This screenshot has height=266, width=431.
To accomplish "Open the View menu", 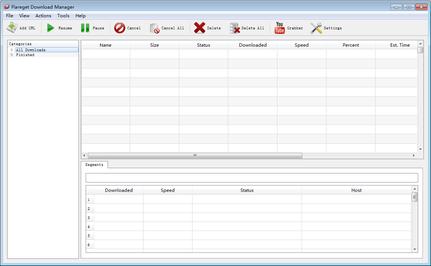I will click(x=24, y=16).
